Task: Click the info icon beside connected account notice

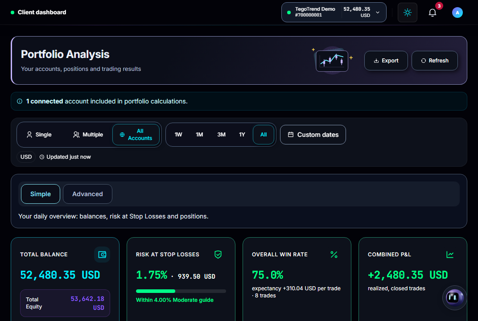Action: pyautogui.click(x=20, y=101)
